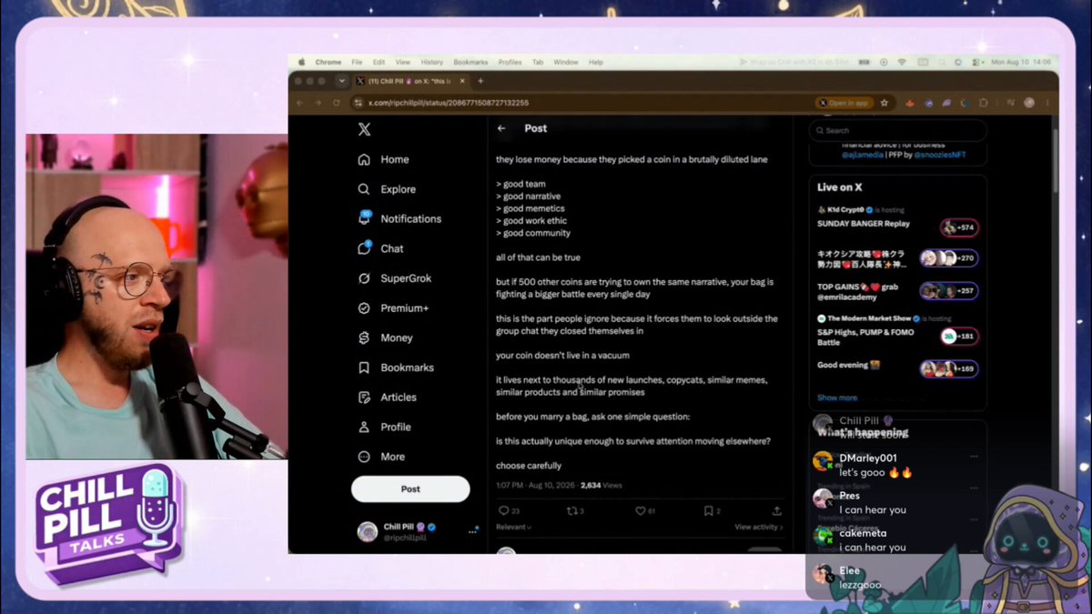Open the @ajlamedia mention link
This screenshot has height=614, width=1092.
click(864, 155)
